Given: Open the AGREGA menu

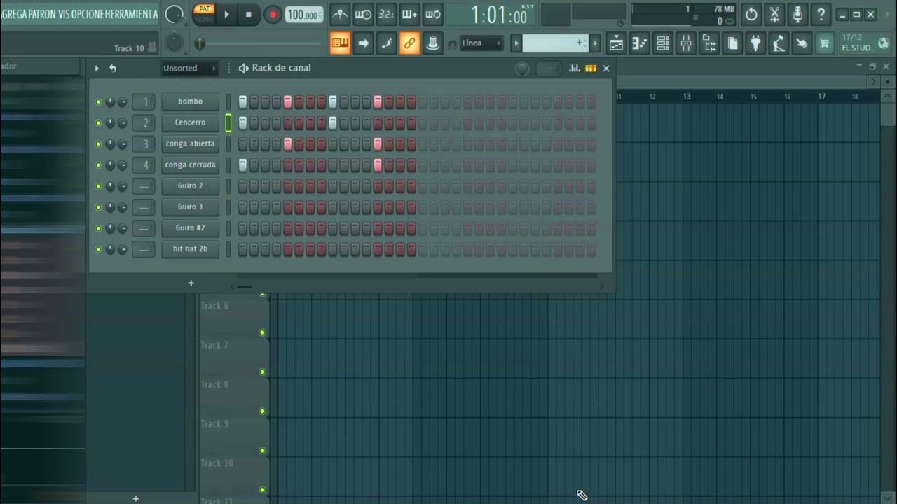Looking at the screenshot, I should [13, 14].
